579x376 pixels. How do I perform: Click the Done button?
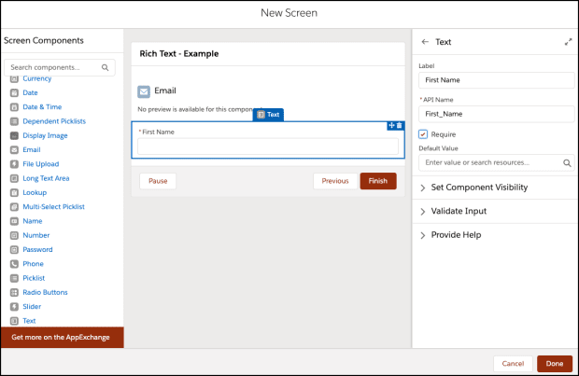click(x=555, y=363)
